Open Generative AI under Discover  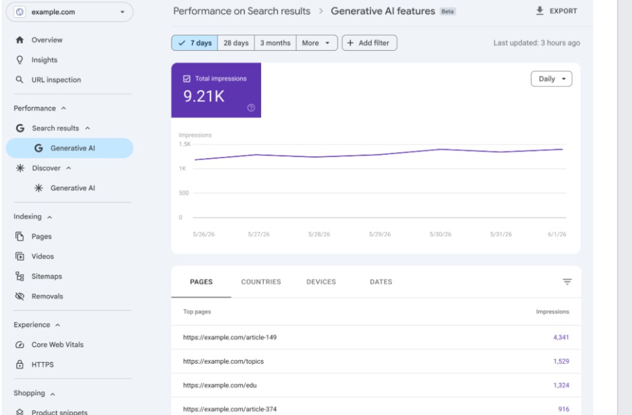pyautogui.click(x=73, y=188)
